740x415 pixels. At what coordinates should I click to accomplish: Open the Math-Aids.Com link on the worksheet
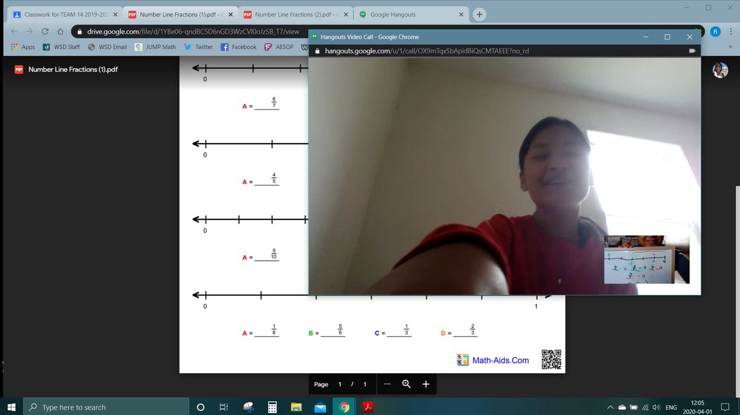click(501, 360)
